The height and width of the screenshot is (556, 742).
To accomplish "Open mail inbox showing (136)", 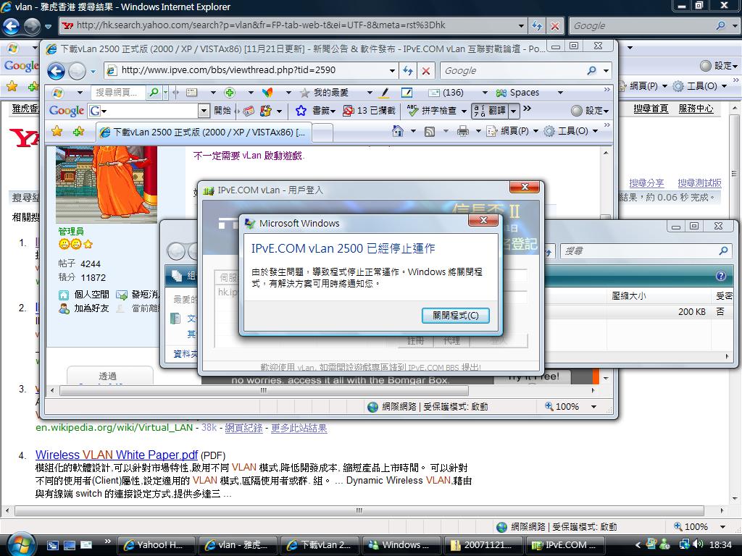I will [x=446, y=92].
